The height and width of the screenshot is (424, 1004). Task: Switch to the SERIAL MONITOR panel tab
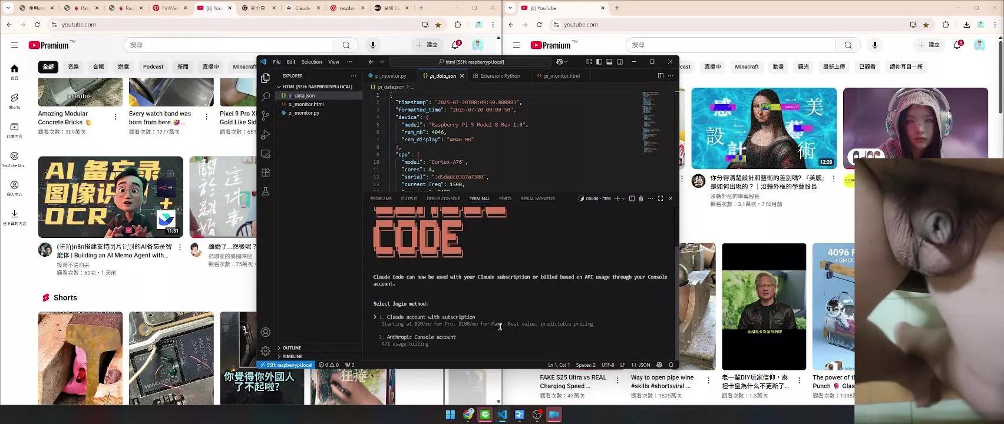click(537, 198)
